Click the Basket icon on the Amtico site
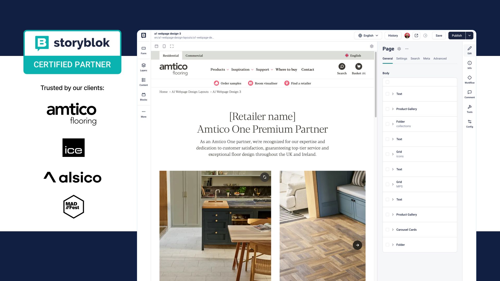Screen dimensions: 500x281 359,66
